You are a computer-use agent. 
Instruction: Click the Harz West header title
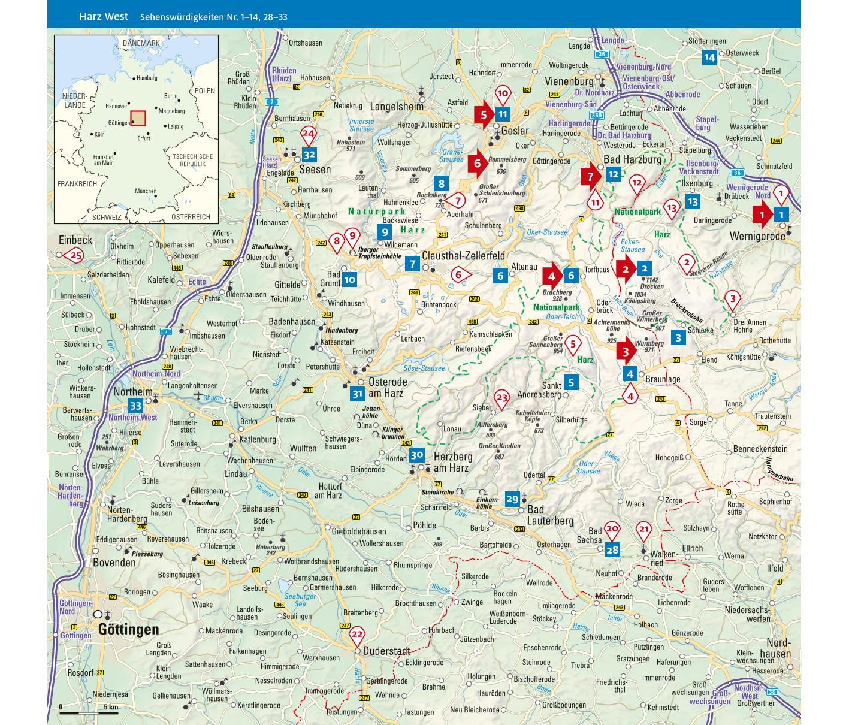(104, 17)
